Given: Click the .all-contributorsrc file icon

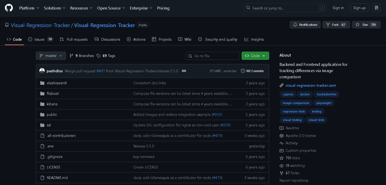Looking at the screenshot, I should pyautogui.click(x=42, y=136).
